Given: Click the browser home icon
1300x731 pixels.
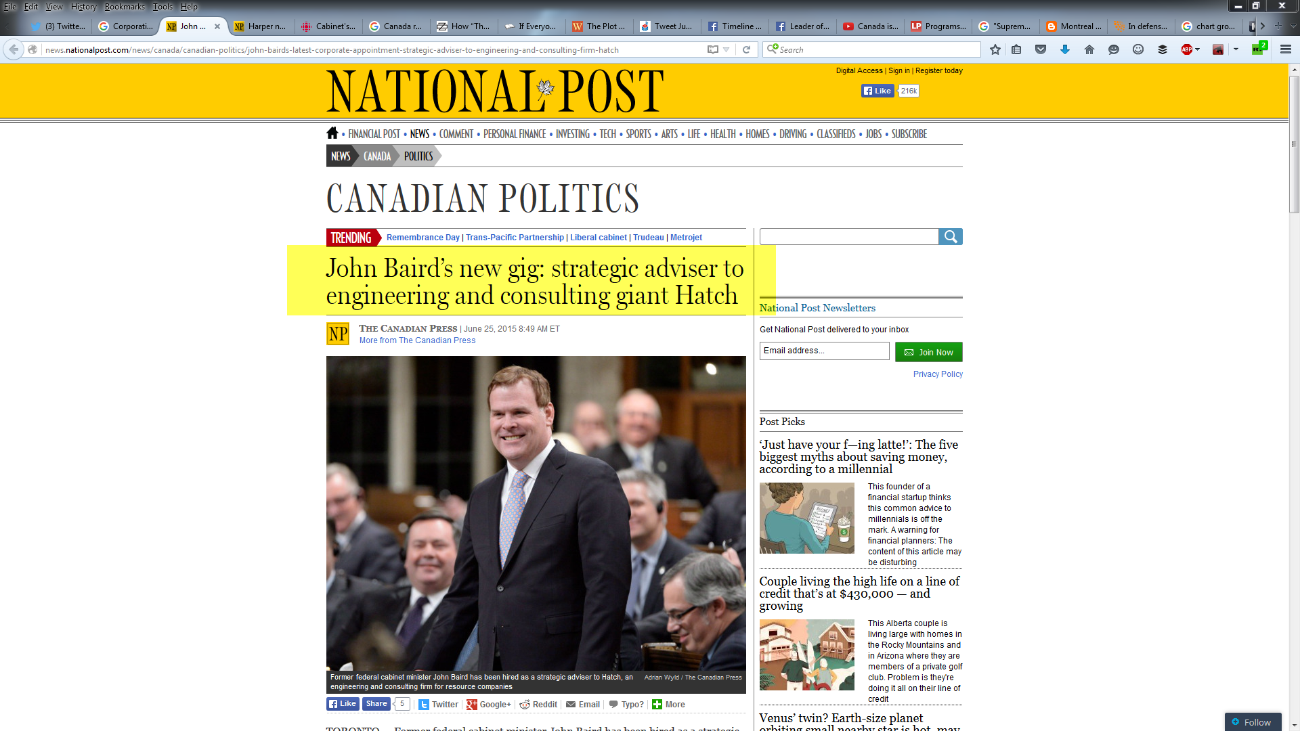Looking at the screenshot, I should (1089, 49).
